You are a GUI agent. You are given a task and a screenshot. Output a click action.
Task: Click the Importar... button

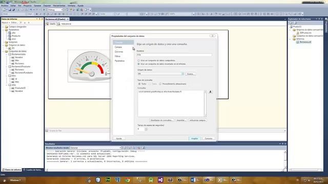click(181, 121)
